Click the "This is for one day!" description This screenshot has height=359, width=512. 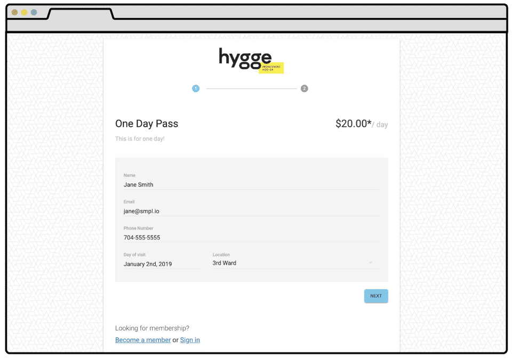(140, 138)
